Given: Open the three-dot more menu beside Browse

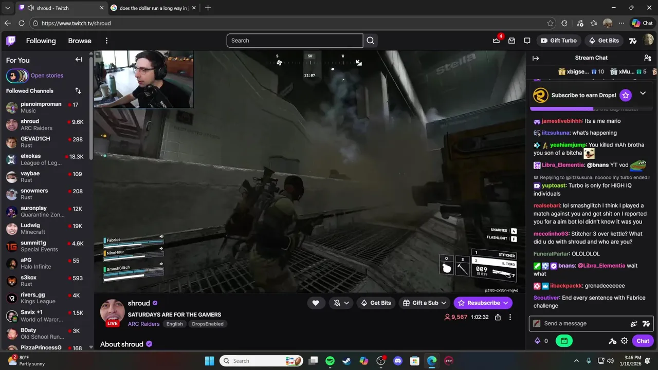Looking at the screenshot, I should [106, 41].
